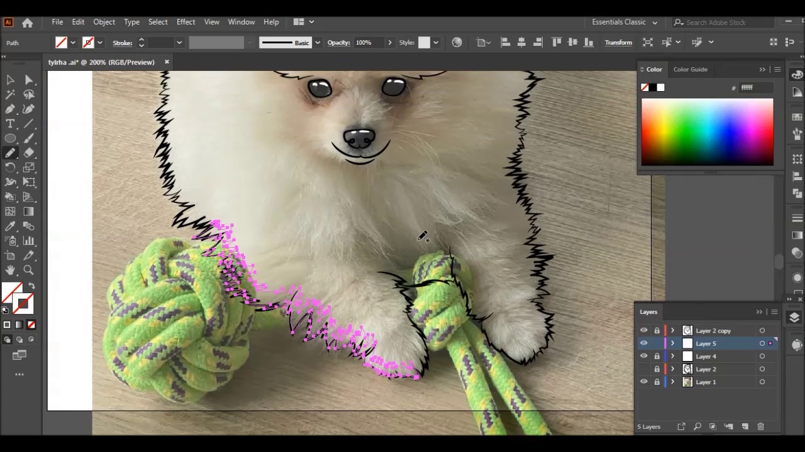Select the Gradient tool
Image resolution: width=805 pixels, height=452 pixels.
(29, 212)
